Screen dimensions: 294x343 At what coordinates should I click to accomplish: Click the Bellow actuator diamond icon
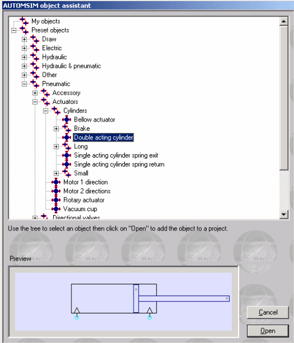click(x=67, y=120)
